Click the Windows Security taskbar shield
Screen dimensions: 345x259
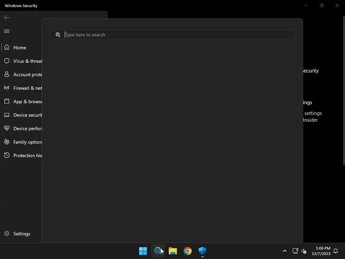point(202,251)
